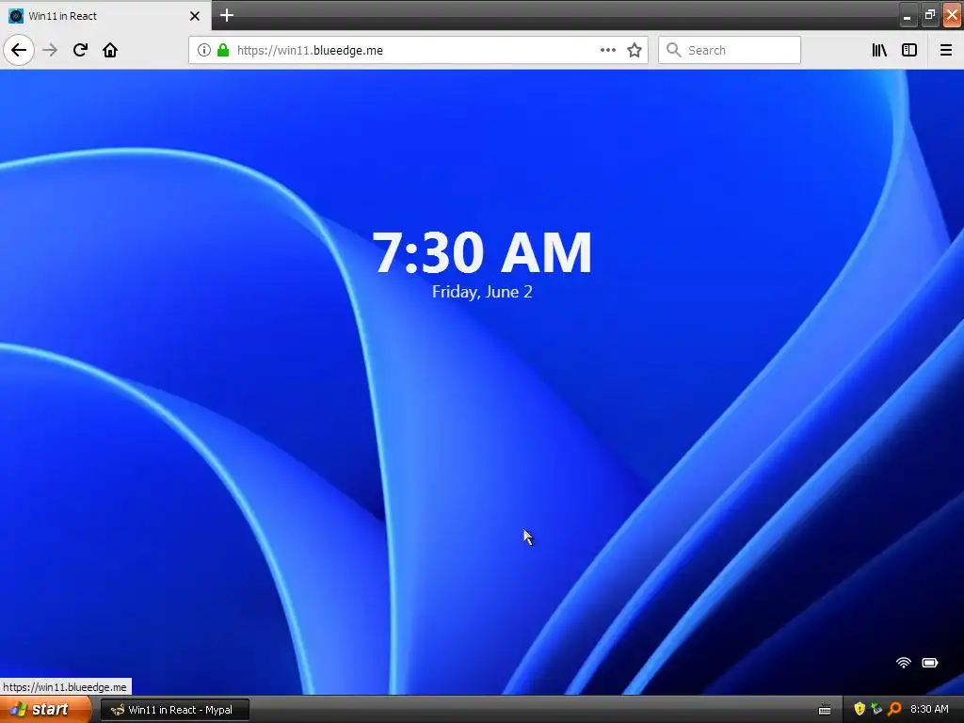
Task: Minimize the Mypal browser window
Action: point(907,16)
